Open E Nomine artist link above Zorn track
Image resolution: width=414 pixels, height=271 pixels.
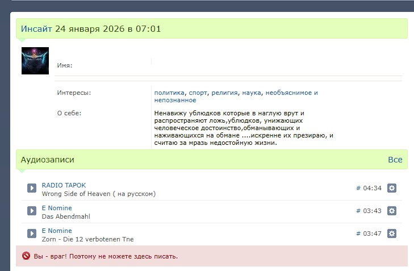(x=57, y=231)
